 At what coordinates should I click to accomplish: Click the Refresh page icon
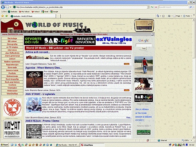point(152,7)
